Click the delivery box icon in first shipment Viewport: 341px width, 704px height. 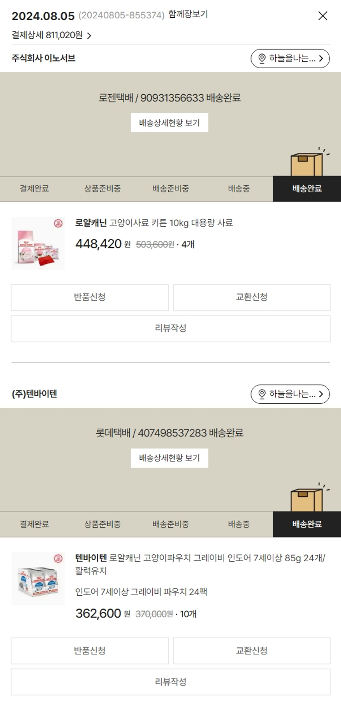click(308, 162)
